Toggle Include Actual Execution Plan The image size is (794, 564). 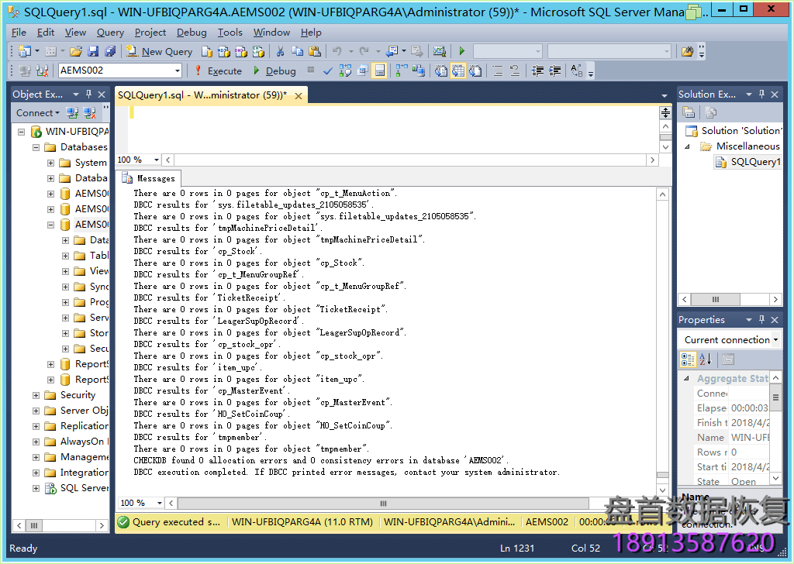(x=402, y=70)
